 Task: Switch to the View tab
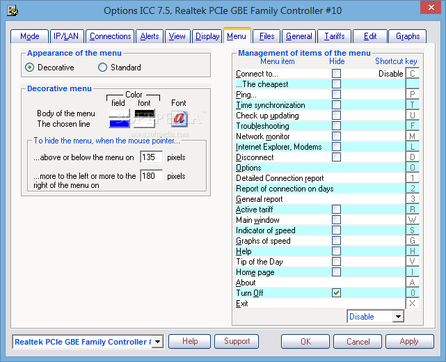(177, 36)
